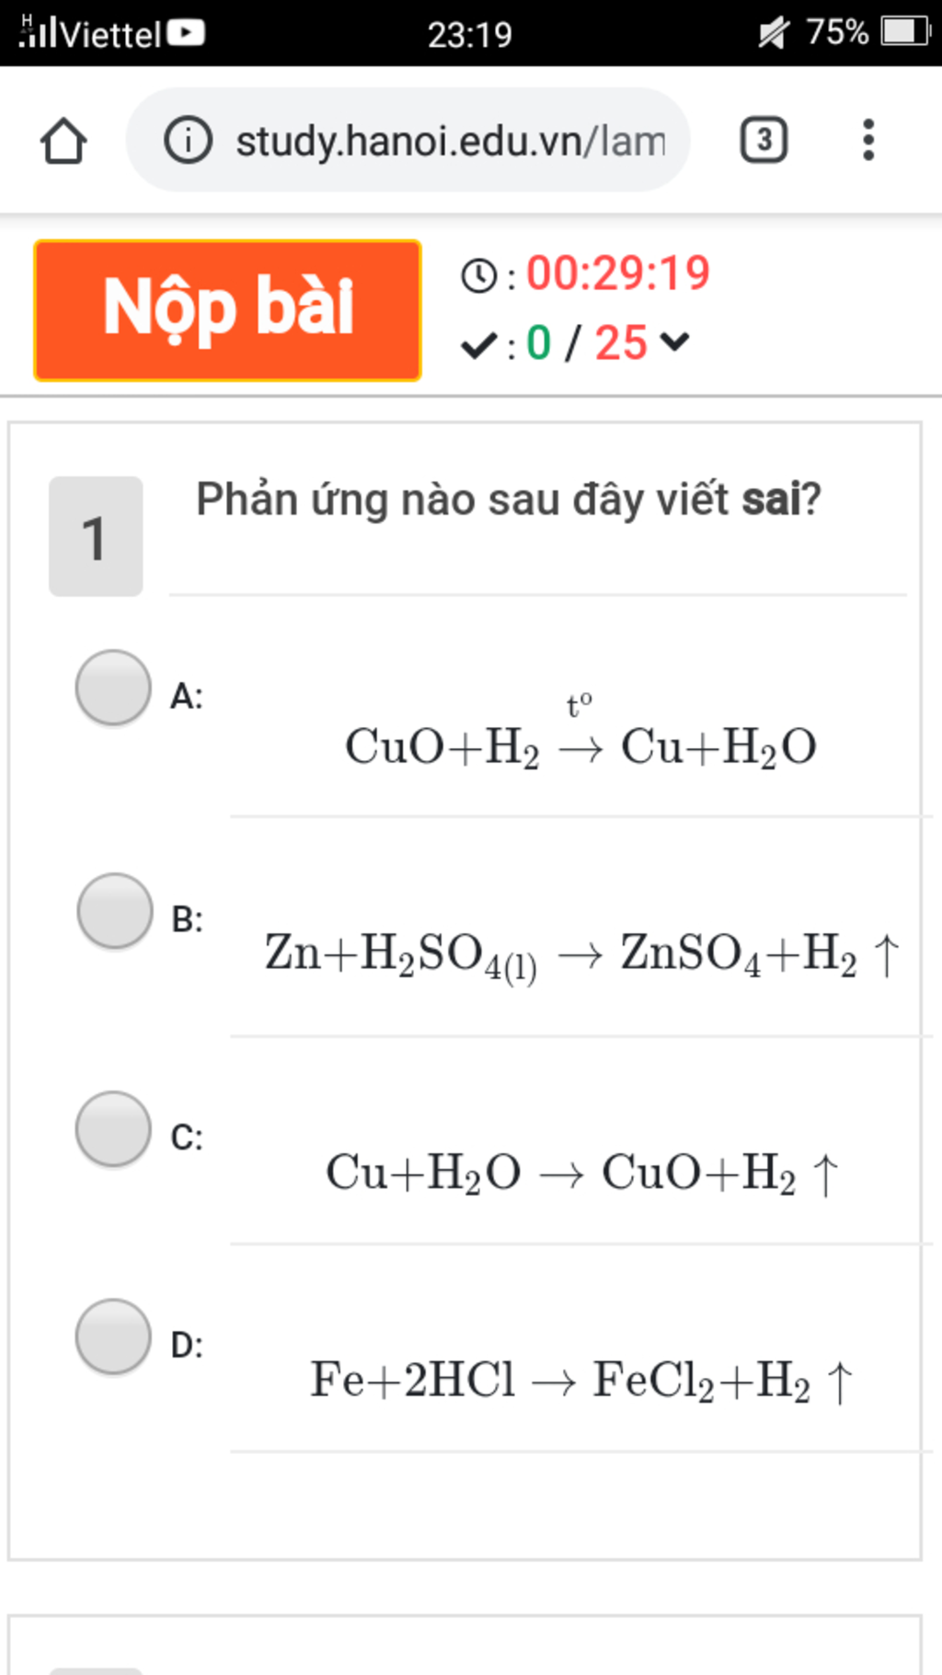
Task: Select answer C radio button
Action: (113, 1128)
